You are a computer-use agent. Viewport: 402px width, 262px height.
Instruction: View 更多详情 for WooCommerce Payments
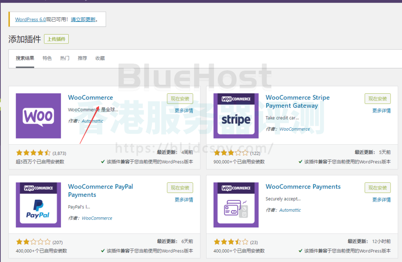382,200
